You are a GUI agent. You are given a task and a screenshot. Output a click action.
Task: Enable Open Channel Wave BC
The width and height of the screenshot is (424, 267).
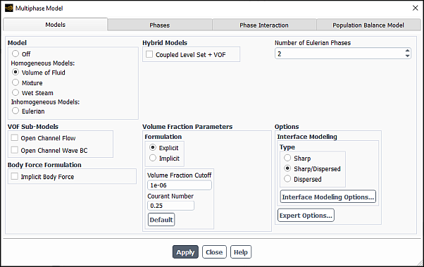click(15, 150)
